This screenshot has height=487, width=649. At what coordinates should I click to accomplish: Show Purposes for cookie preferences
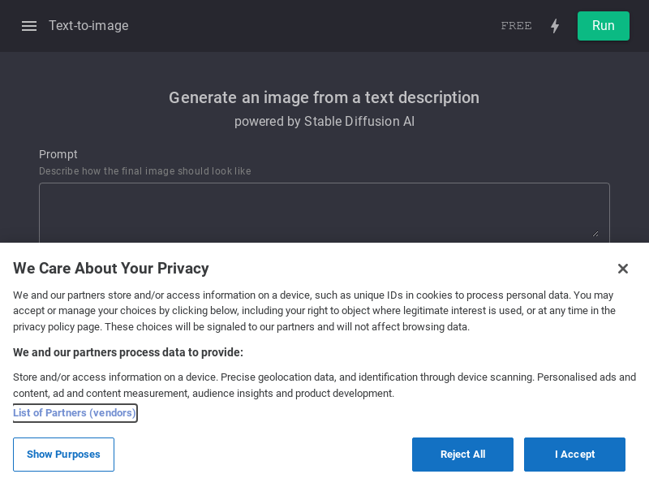point(64,455)
